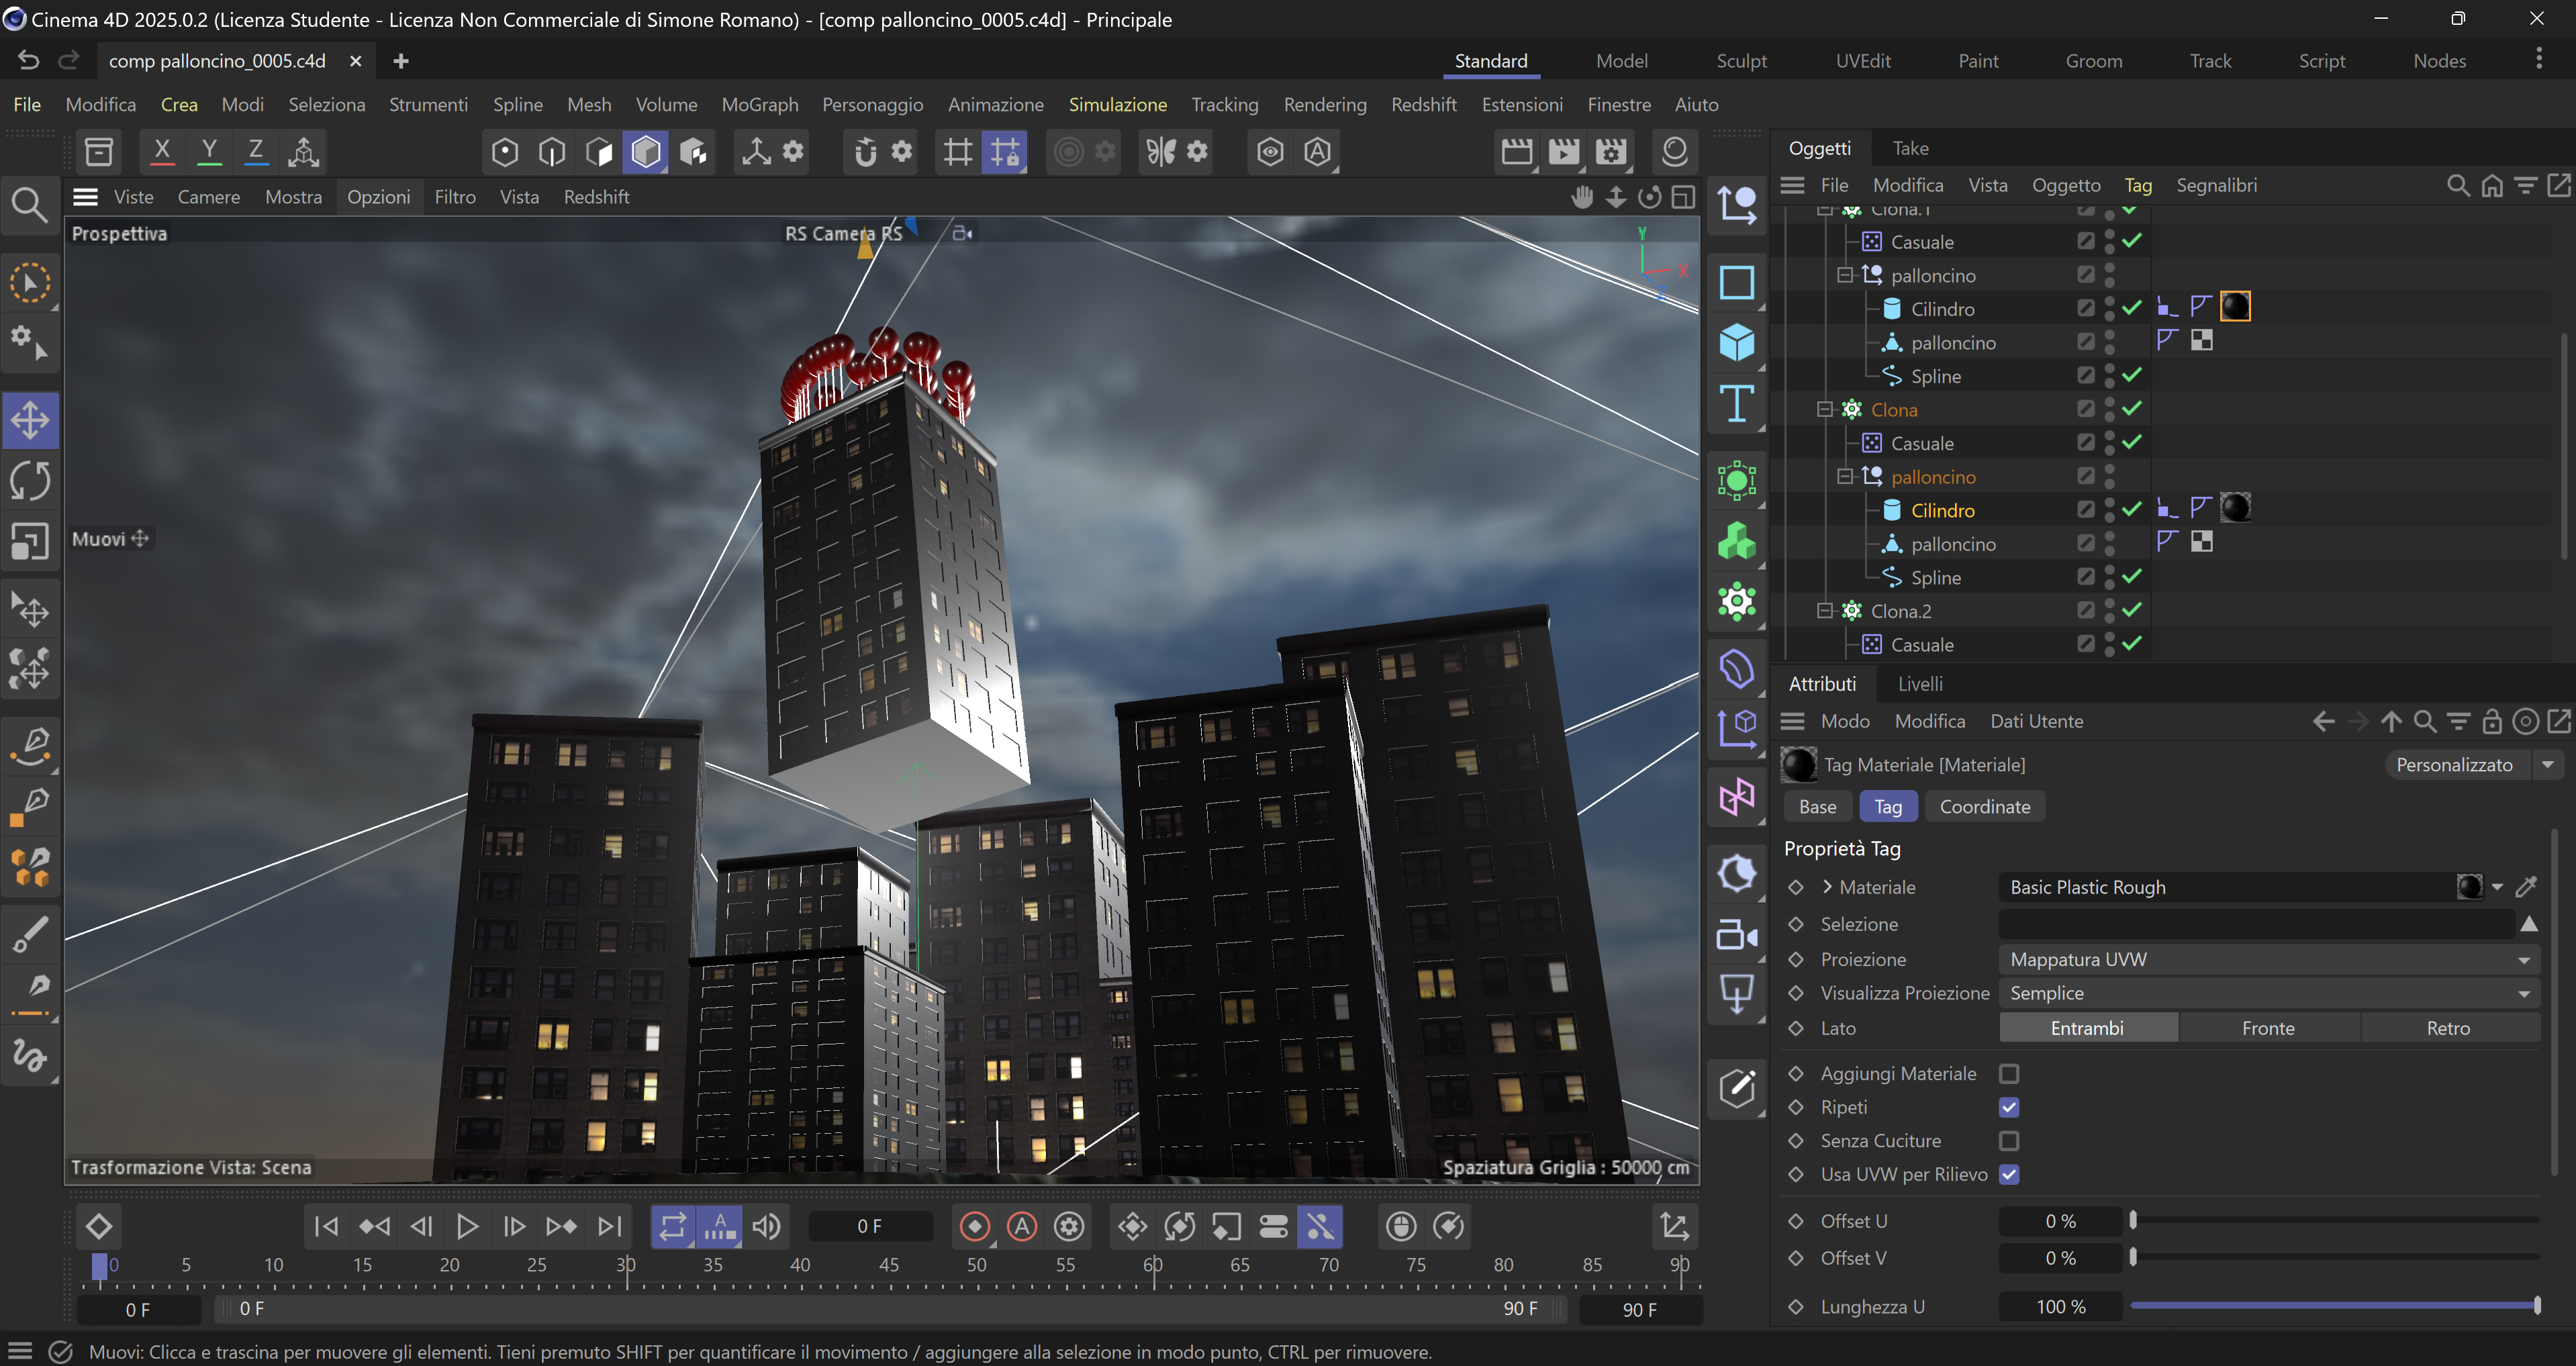
Task: Collapse the Clona.2 tree item
Action: [1824, 611]
